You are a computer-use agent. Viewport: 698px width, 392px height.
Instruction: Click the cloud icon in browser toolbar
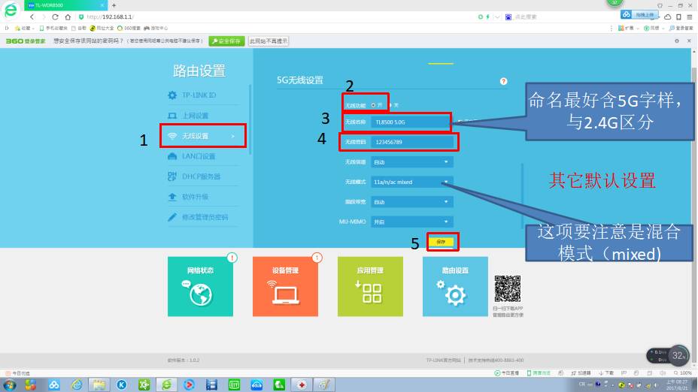click(668, 17)
